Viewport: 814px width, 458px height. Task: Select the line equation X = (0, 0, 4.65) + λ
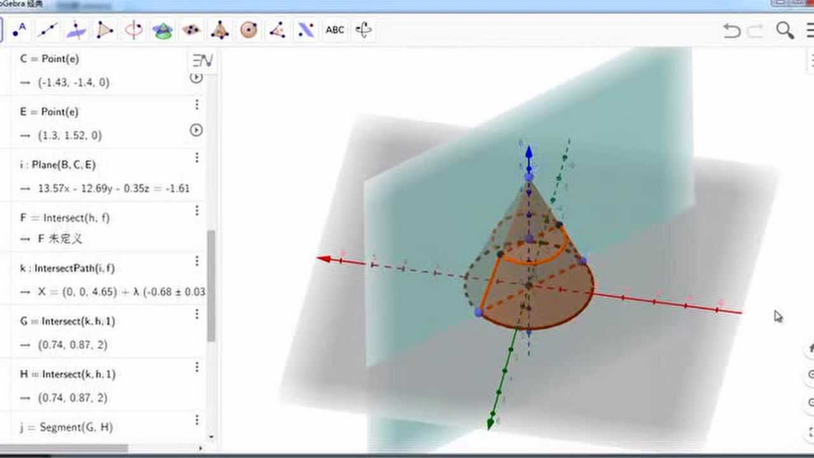tap(121, 292)
